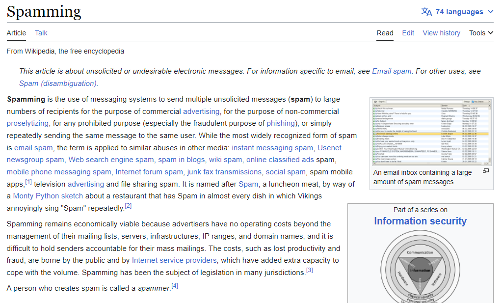The image size is (502, 303).
Task: Open the Information security series link
Action: pos(421,221)
